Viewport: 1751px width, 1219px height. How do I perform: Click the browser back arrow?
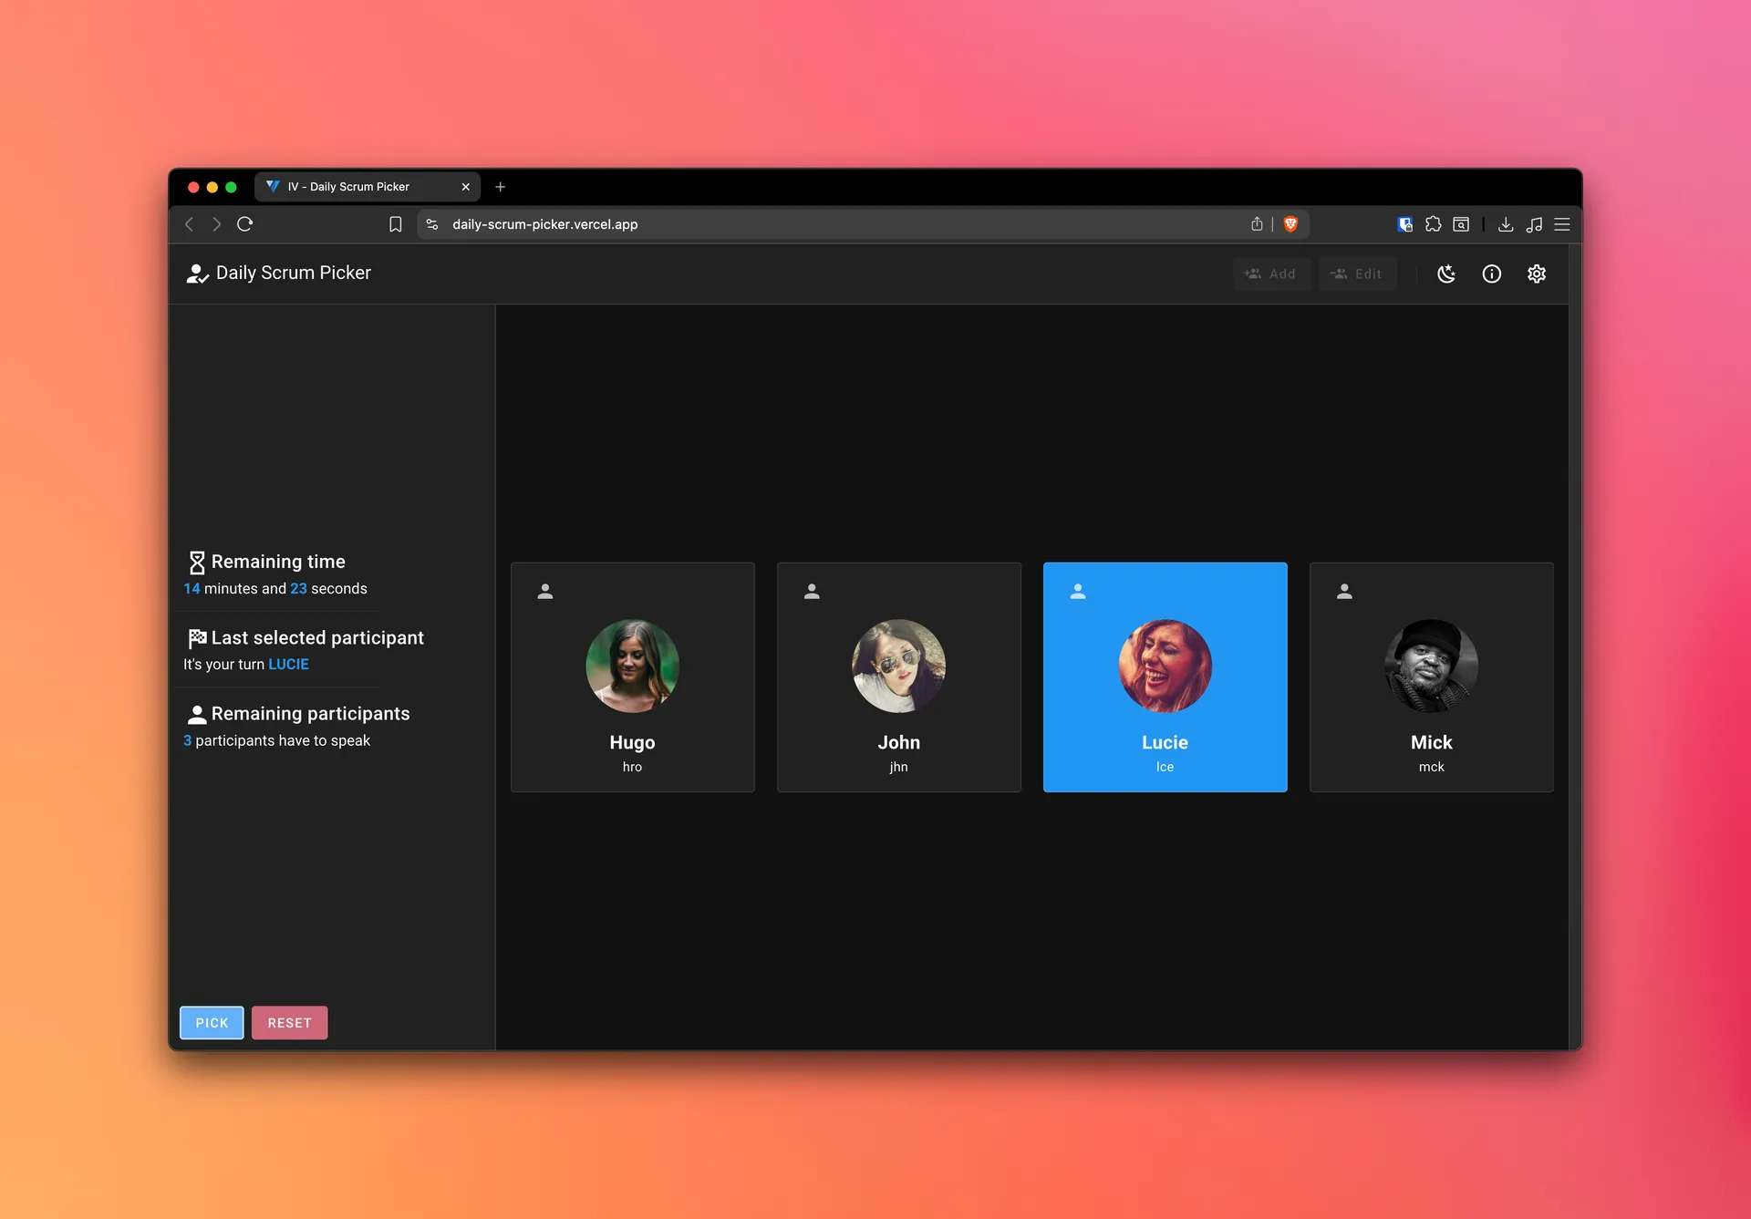(x=190, y=224)
